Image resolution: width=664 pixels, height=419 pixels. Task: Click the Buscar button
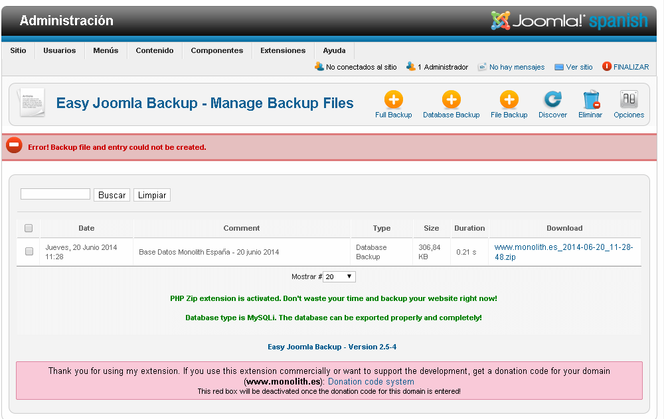(x=112, y=195)
